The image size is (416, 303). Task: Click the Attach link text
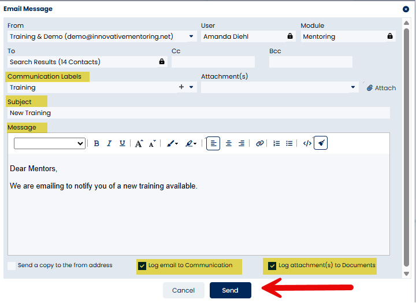385,88
